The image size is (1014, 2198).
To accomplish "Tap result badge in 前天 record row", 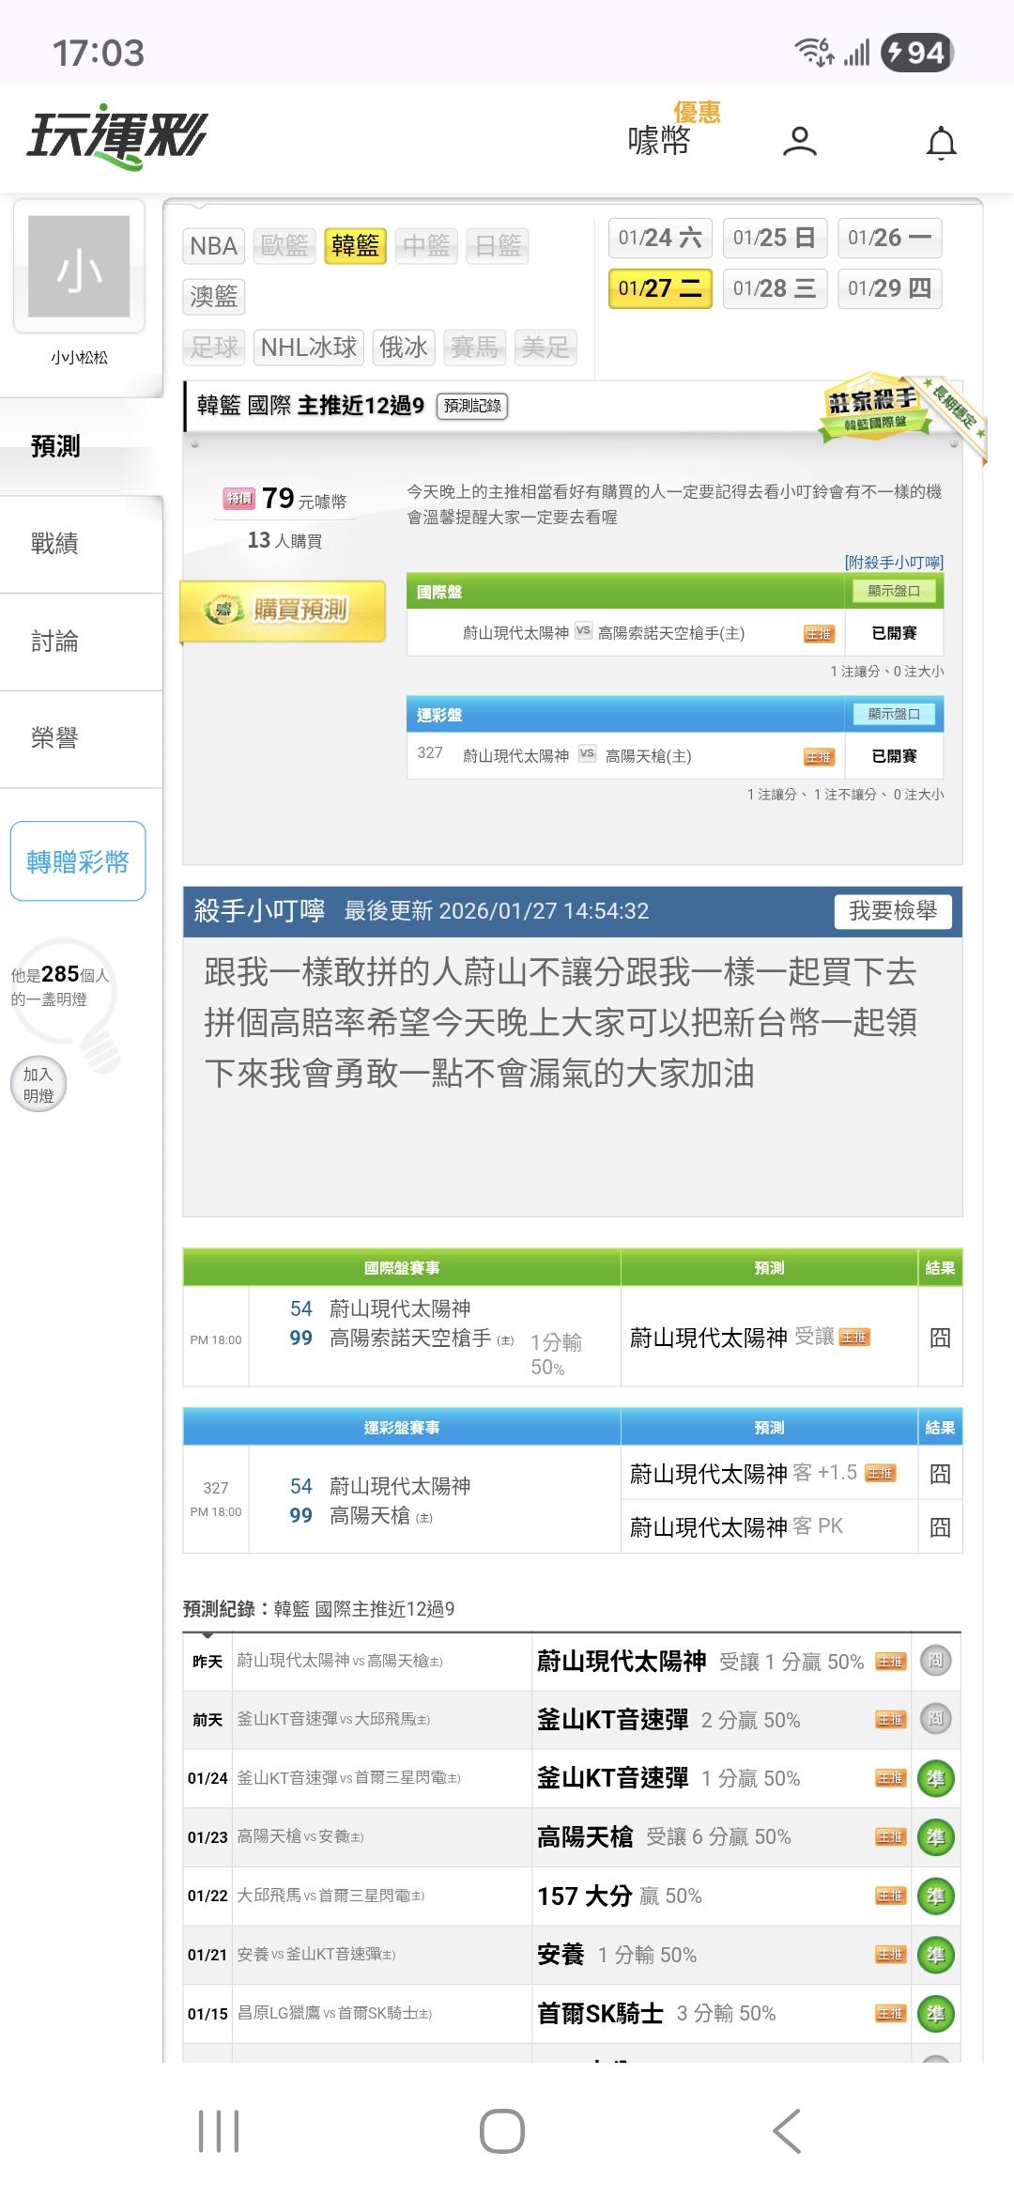I will tap(935, 1719).
